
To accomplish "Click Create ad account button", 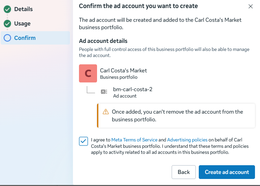I will click(x=227, y=172).
